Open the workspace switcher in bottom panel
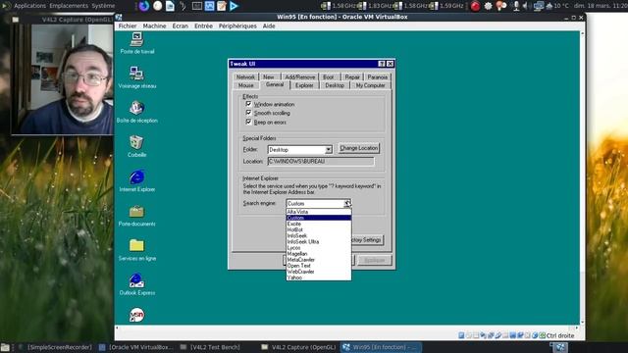628x353 pixels. (560, 347)
